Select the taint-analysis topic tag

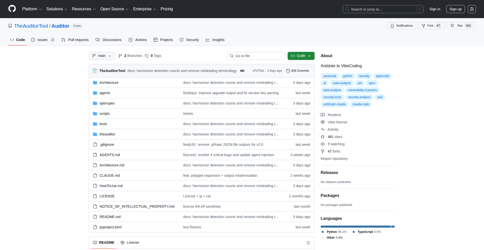[x=332, y=90]
